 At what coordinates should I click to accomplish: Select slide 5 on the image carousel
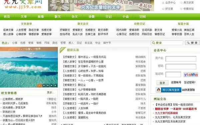click(x=55, y=85)
